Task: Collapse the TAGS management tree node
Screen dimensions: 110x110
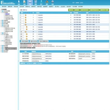Action: pyautogui.click(x=1, y=35)
